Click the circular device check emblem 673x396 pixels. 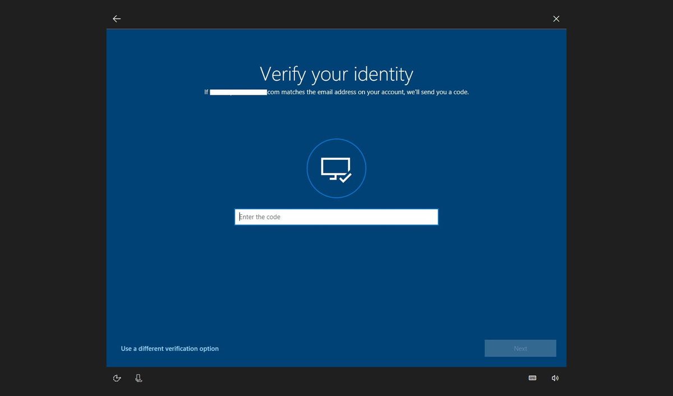click(x=336, y=168)
